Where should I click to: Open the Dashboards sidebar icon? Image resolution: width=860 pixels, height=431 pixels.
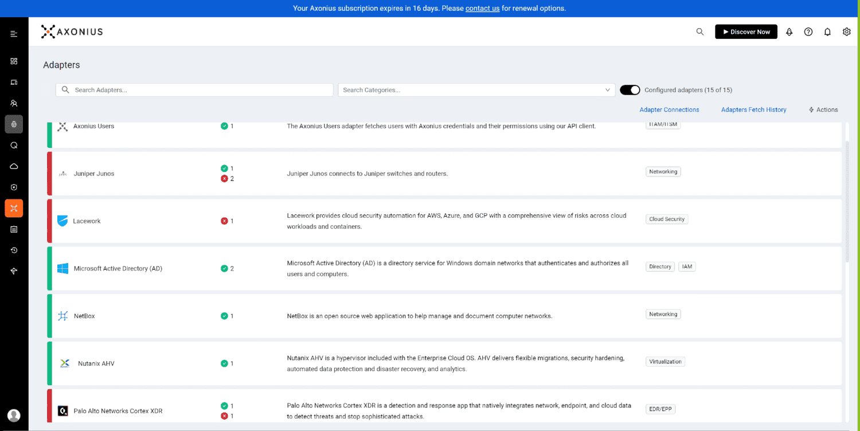[x=14, y=61]
